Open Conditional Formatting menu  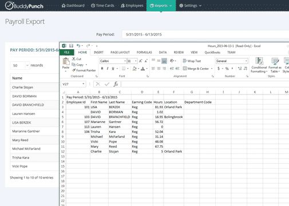tap(259, 65)
